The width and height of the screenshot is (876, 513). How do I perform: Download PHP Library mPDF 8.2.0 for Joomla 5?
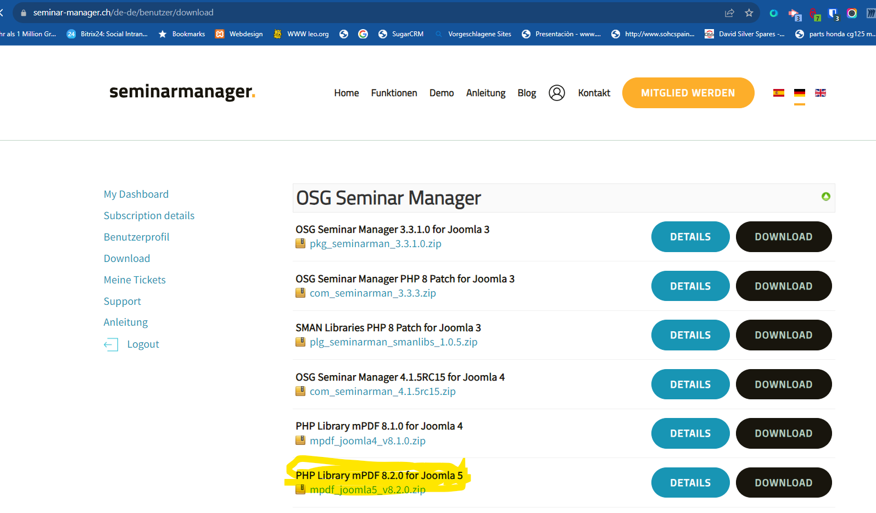(x=784, y=483)
